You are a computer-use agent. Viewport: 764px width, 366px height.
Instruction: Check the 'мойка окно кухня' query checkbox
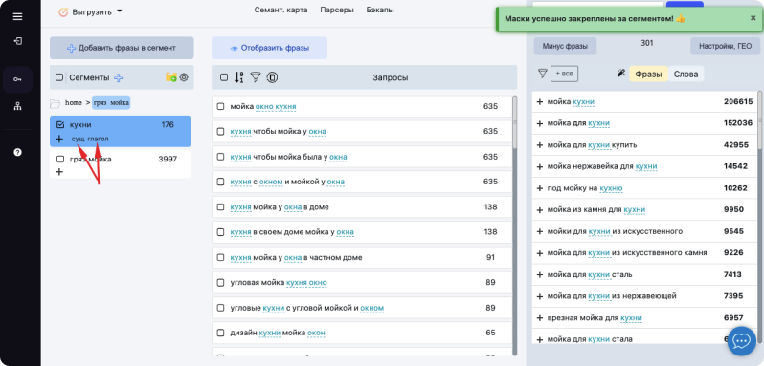point(221,106)
